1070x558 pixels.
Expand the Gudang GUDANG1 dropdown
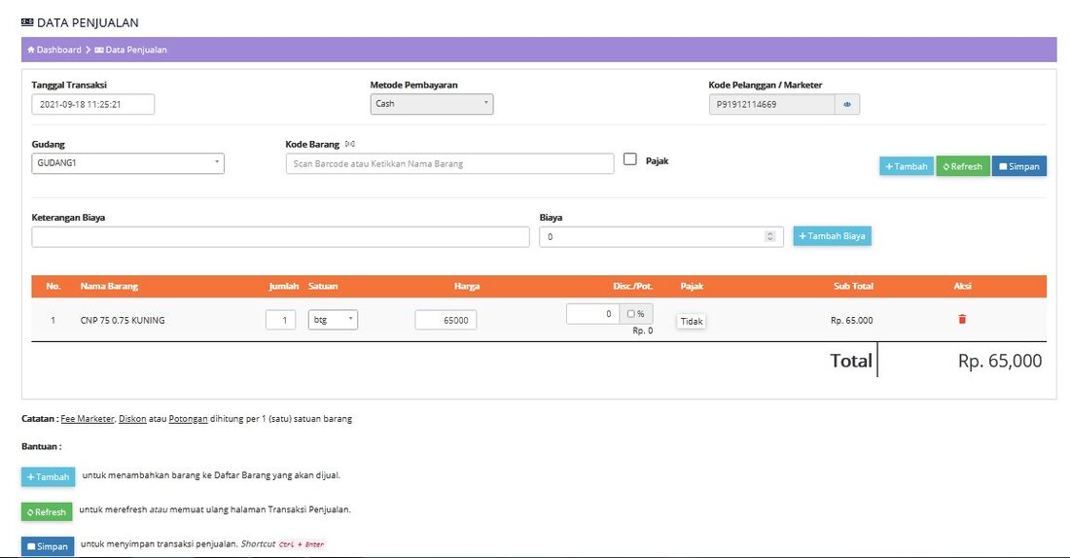pyautogui.click(x=127, y=163)
